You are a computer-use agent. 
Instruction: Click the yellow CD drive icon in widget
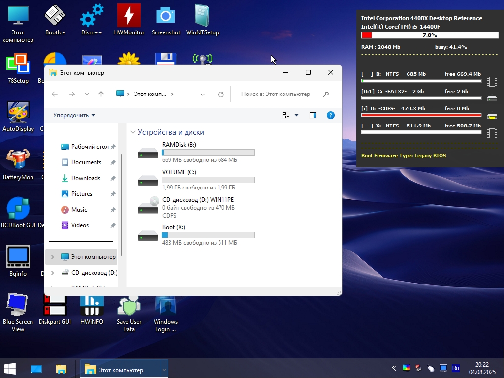click(x=492, y=116)
